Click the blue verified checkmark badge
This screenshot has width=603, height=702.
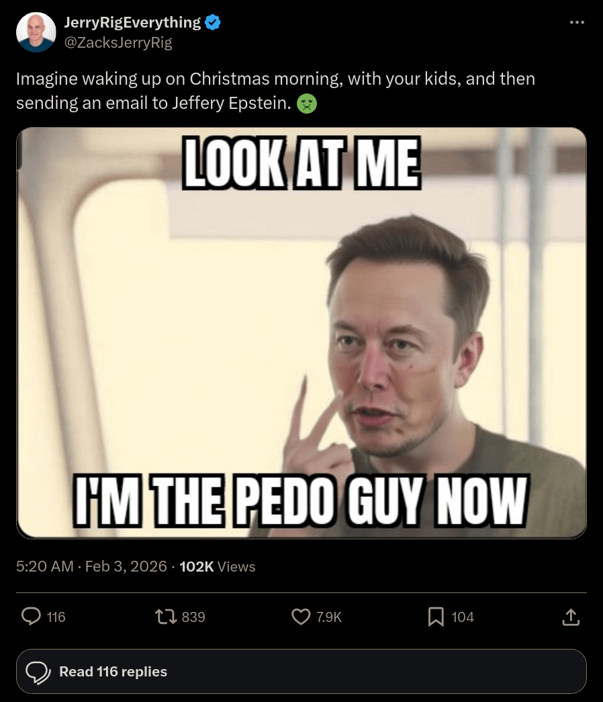(213, 23)
